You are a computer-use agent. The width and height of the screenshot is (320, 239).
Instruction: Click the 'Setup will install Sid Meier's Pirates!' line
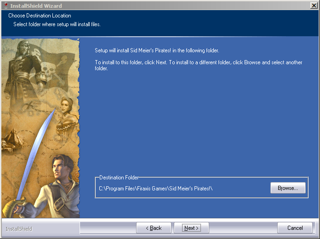(157, 50)
